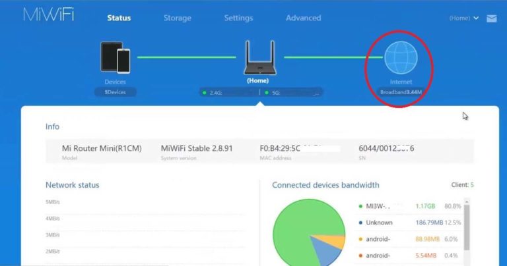Viewport: 507px width, 266px height.
Task: Click the blue dot beside Unknown device
Action: click(x=359, y=223)
